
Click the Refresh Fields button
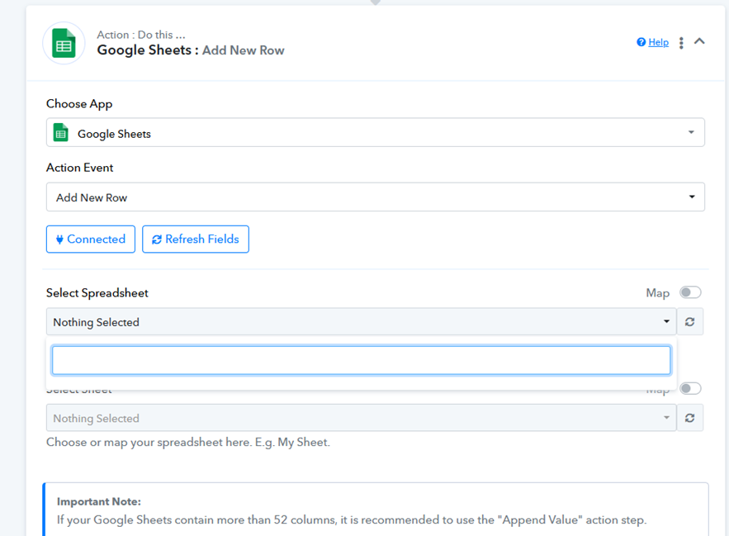coord(196,240)
